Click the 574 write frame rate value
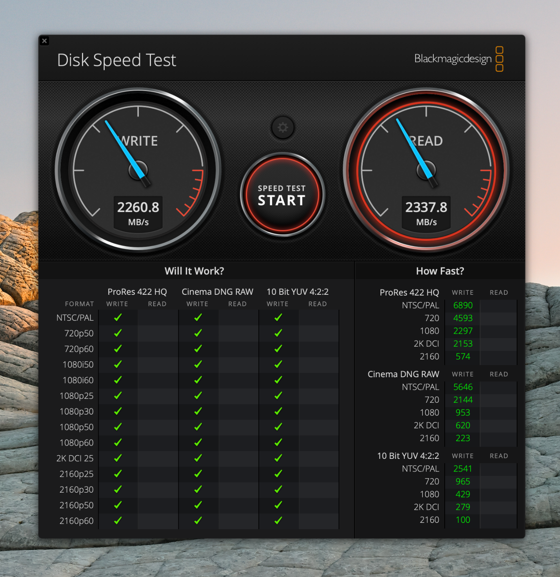The width and height of the screenshot is (560, 577). [463, 356]
